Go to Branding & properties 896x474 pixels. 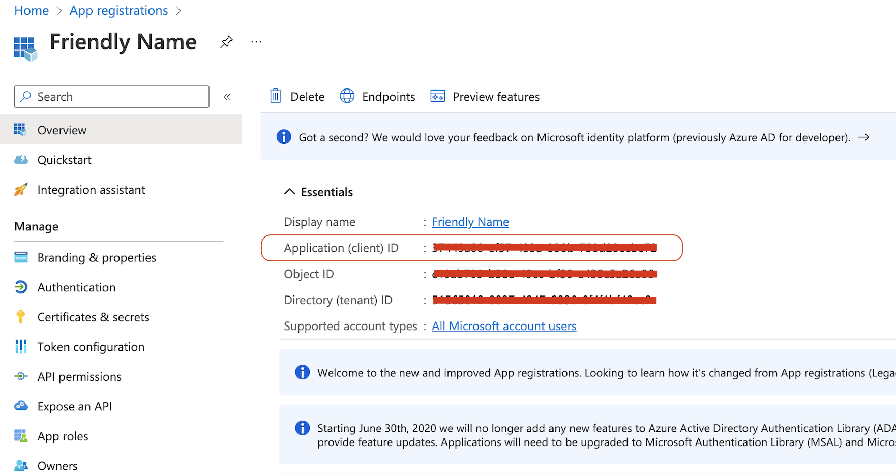coord(97,257)
